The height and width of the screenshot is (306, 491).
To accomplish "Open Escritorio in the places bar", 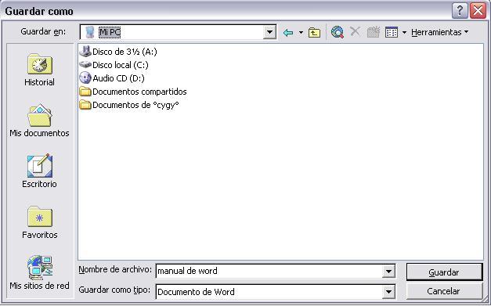I will pos(39,171).
